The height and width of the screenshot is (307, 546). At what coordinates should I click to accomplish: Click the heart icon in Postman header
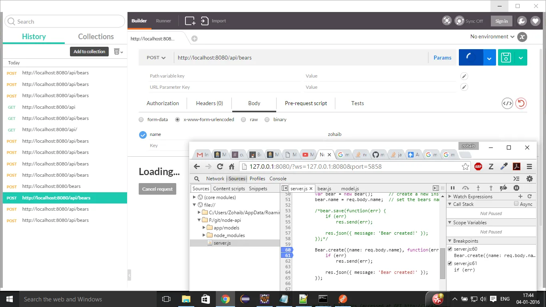[x=535, y=21]
